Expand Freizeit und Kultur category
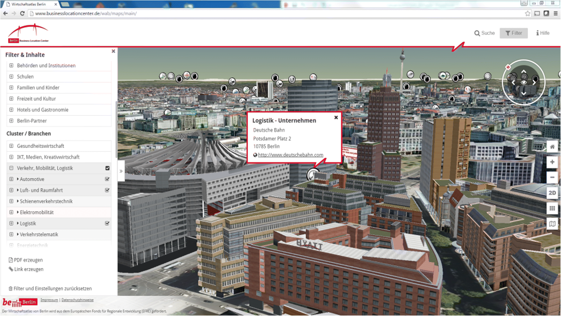 pyautogui.click(x=11, y=99)
